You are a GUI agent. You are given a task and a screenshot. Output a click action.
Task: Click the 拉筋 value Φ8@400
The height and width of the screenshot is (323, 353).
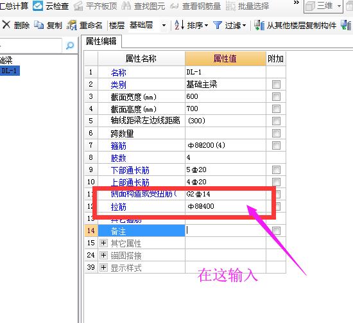coord(225,206)
